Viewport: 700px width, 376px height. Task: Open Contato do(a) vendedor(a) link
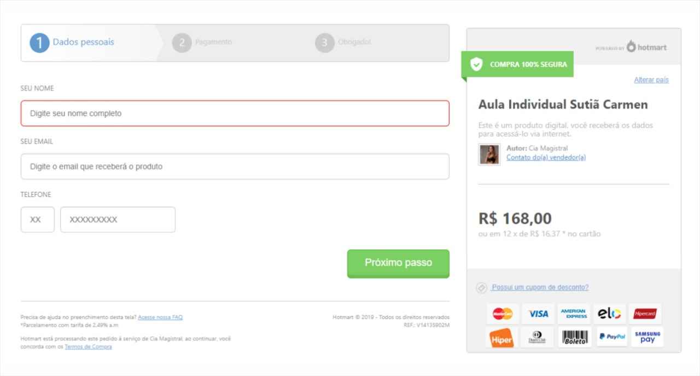click(x=546, y=158)
